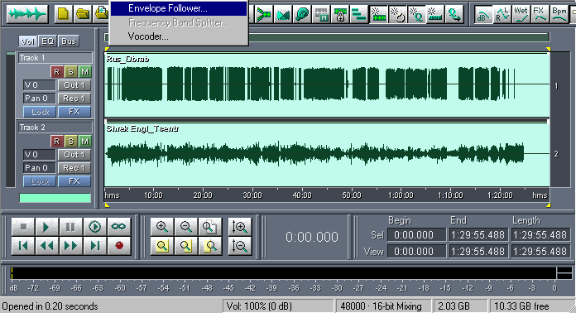This screenshot has width=576, height=313.
Task: Toggle the snap icon with Q letter
Action: (416, 15)
